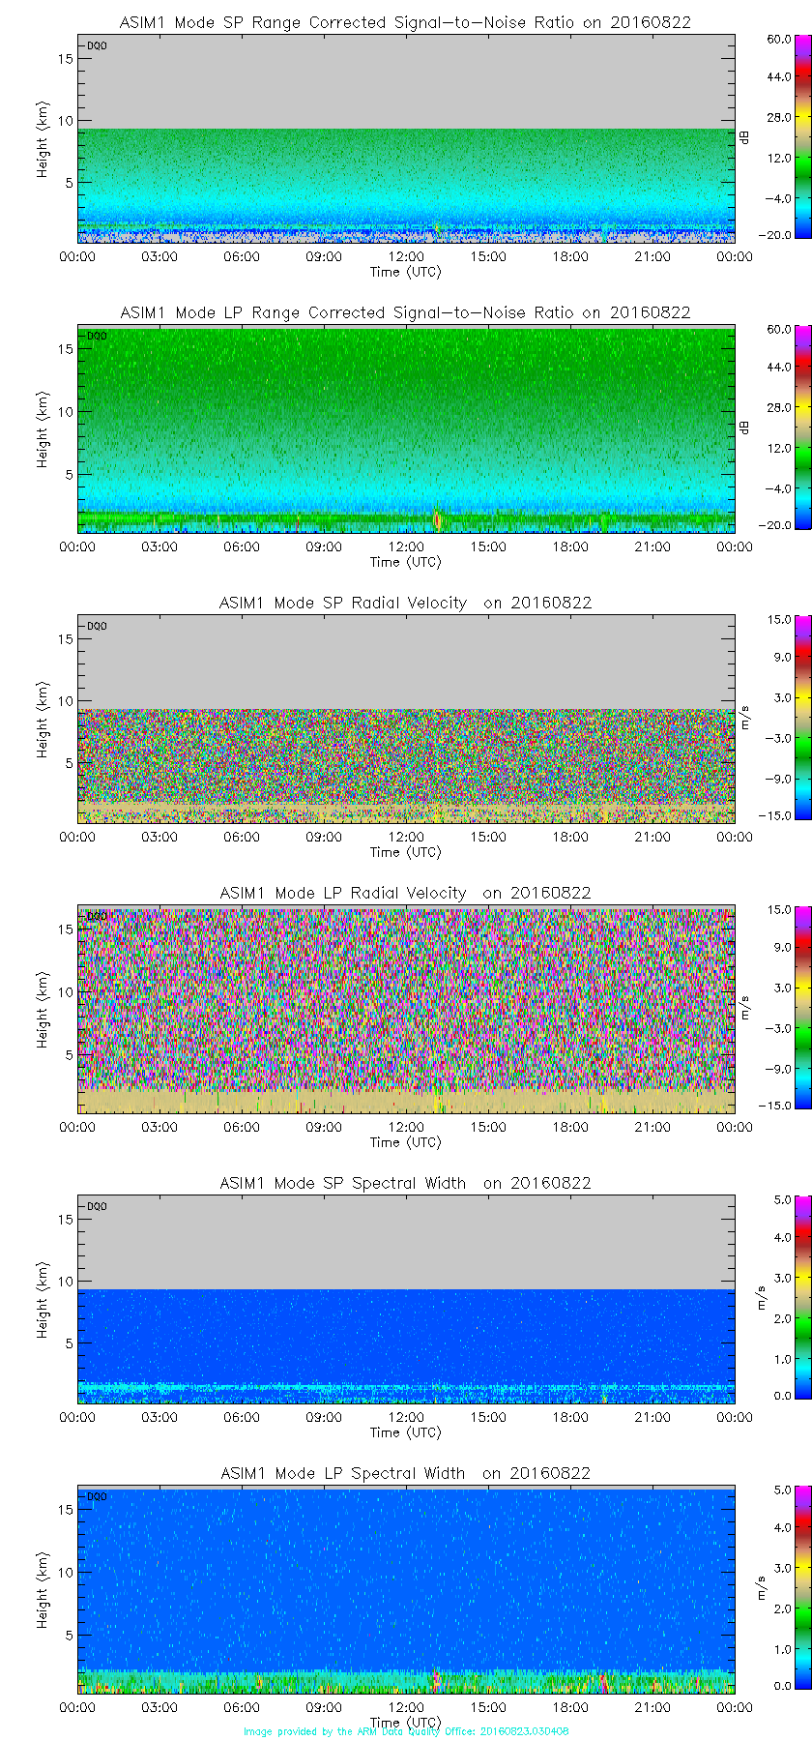This screenshot has width=812, height=1741.
Task: Click the 12:00 tick under the SP SNR plot
Action: coord(406,256)
